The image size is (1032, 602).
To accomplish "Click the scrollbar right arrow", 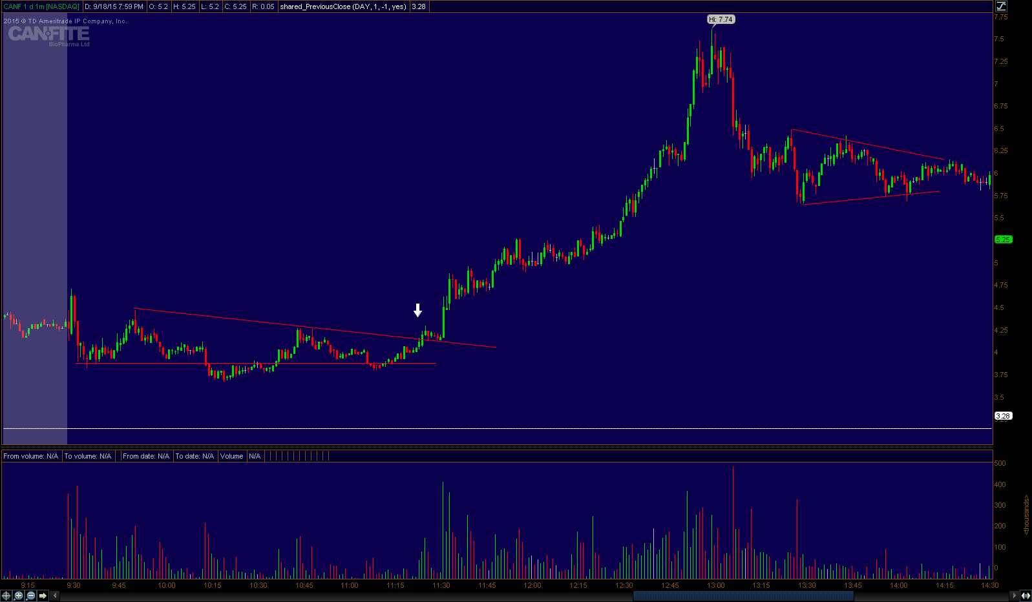I will pyautogui.click(x=1015, y=596).
